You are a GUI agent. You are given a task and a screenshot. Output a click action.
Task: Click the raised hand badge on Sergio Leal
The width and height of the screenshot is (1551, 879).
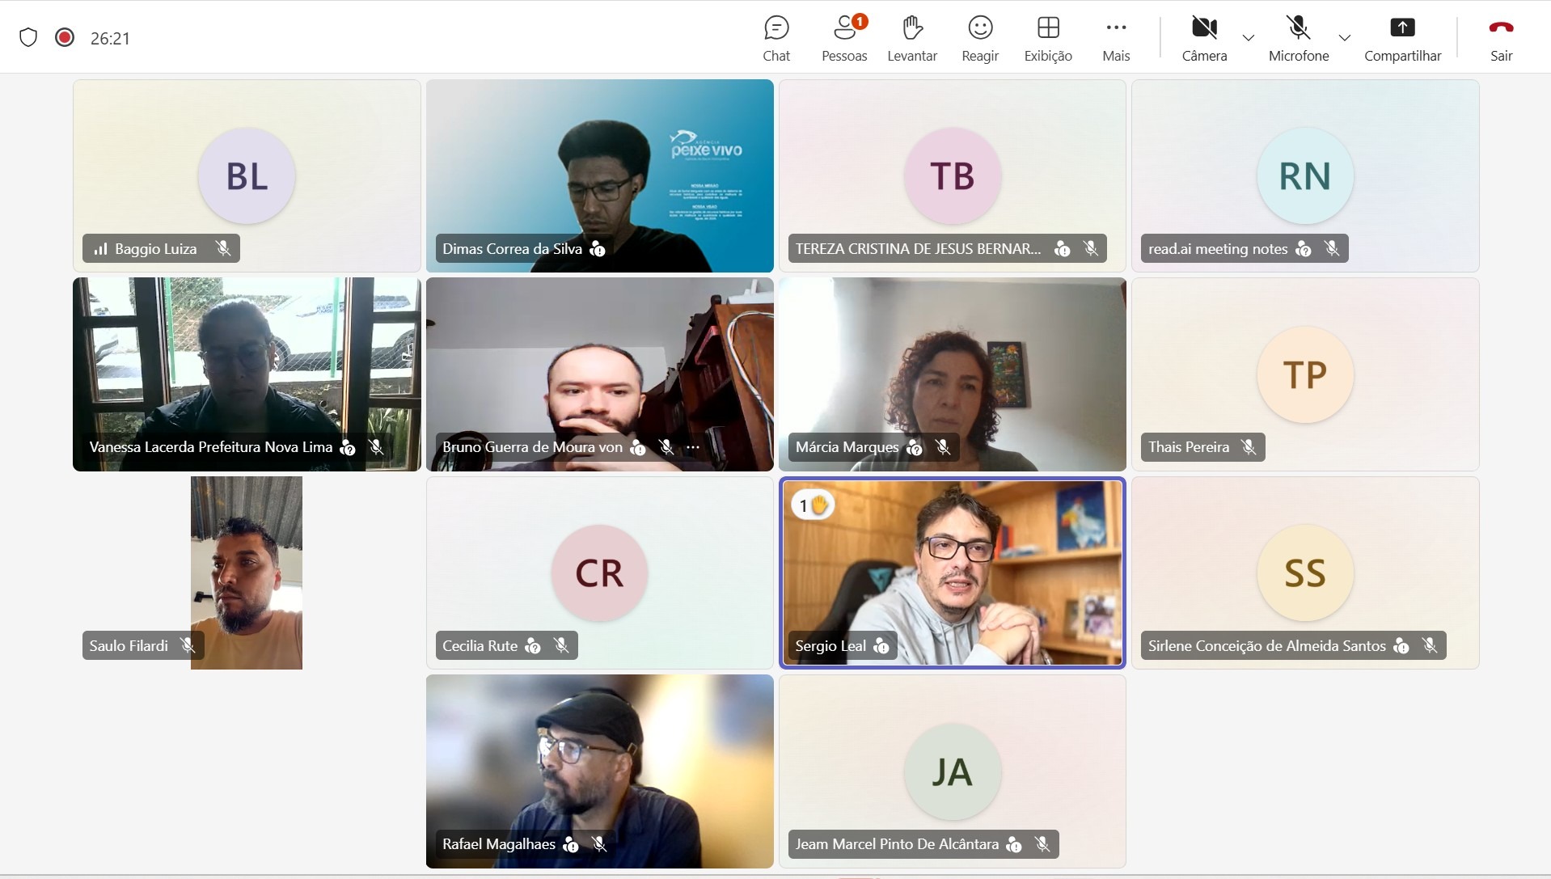[x=813, y=505]
